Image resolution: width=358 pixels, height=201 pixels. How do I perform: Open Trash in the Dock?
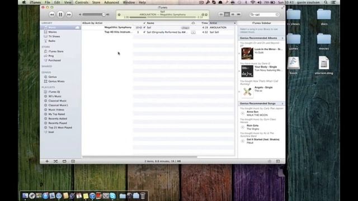coord(143,195)
